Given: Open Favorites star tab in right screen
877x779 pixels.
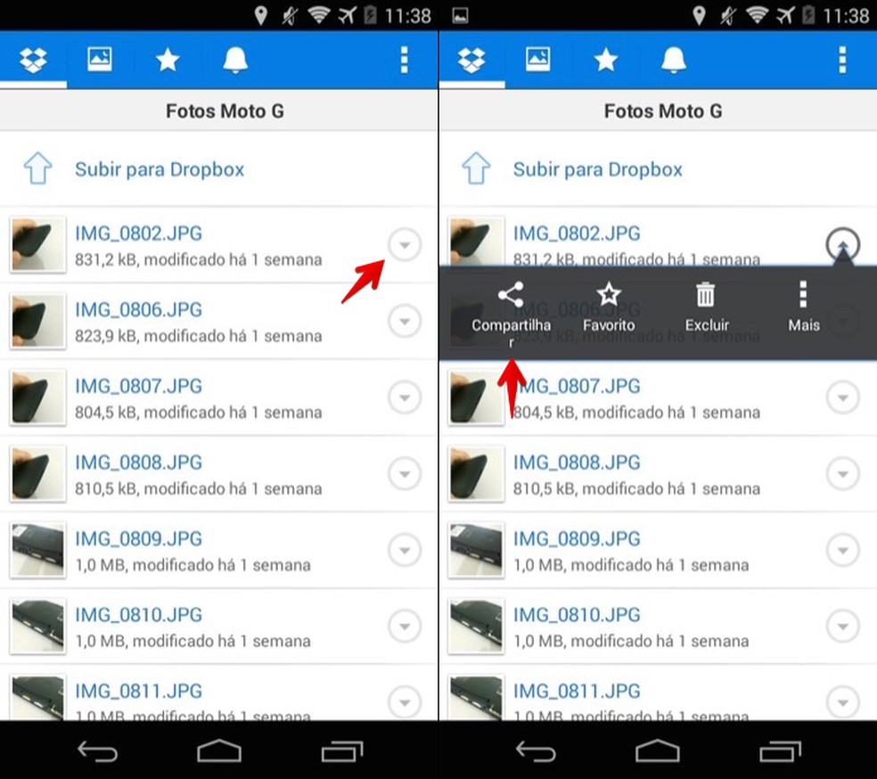Looking at the screenshot, I should pos(606,60).
